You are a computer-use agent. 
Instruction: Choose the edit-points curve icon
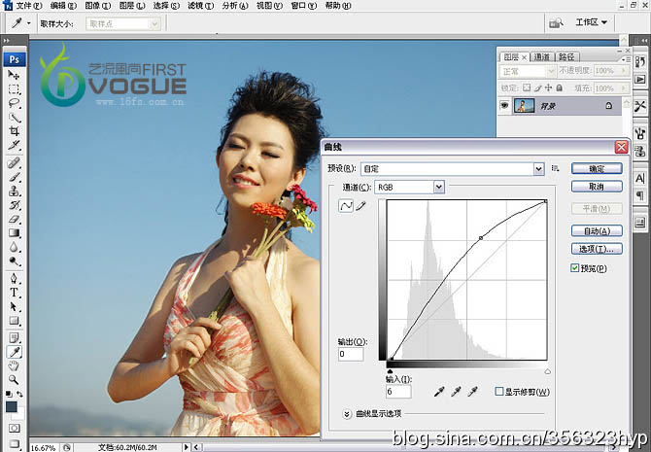click(x=346, y=206)
